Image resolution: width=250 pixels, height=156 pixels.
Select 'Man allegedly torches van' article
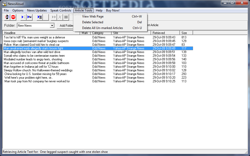(x=98, y=52)
